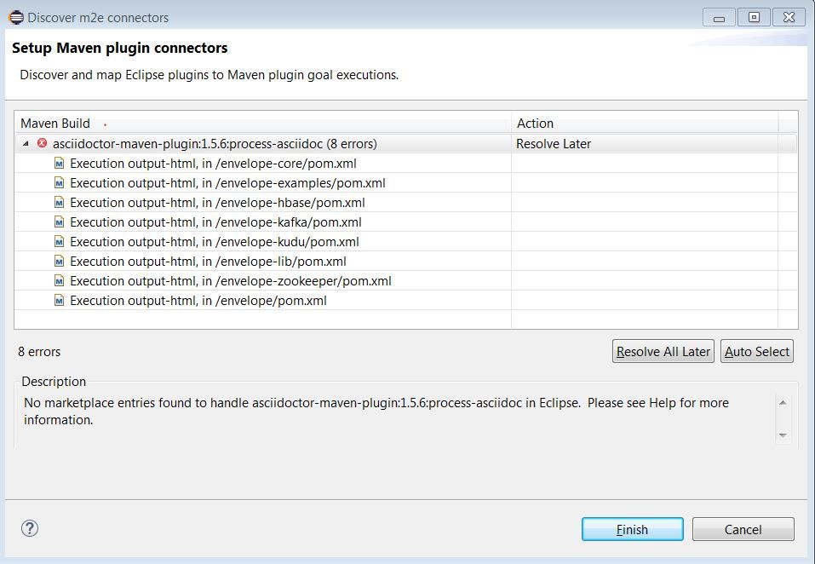815x564 pixels.
Task: Open the Resolve Later action dropdown
Action: pyautogui.click(x=554, y=144)
